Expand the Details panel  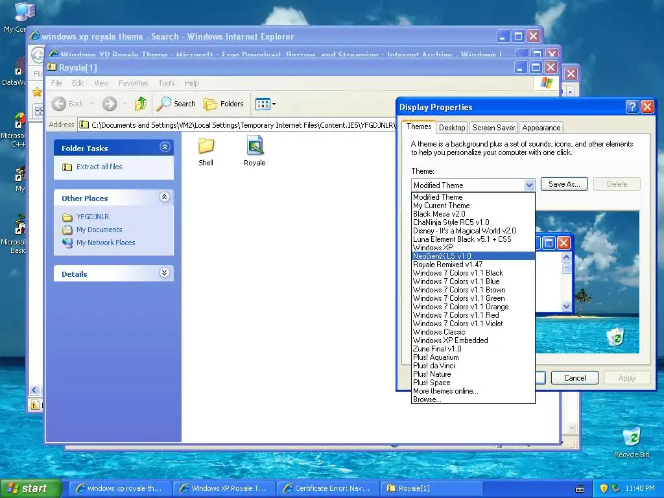[x=165, y=273]
